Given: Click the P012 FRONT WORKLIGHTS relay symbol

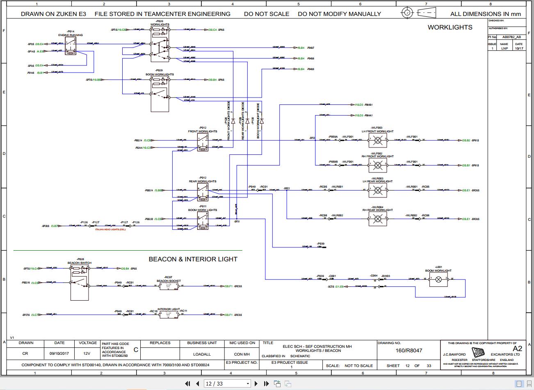Looking at the screenshot, I should point(203,142).
